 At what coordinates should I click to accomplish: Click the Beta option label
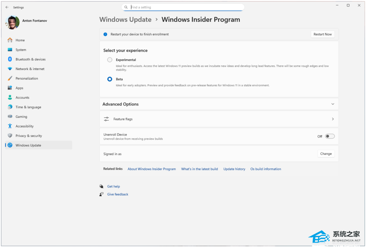click(x=119, y=79)
